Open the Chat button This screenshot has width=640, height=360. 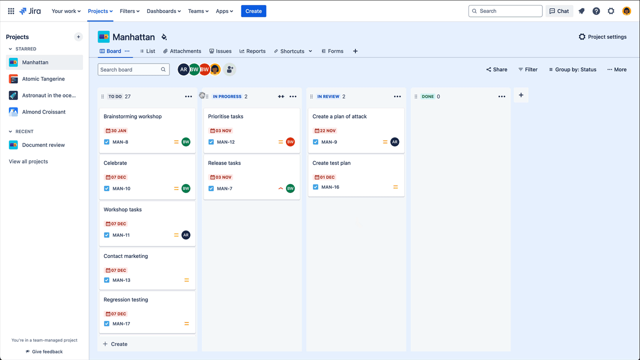pos(559,11)
